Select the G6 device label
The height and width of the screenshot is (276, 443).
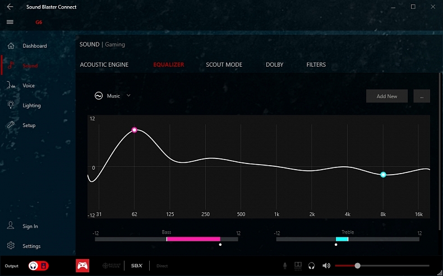[39, 22]
